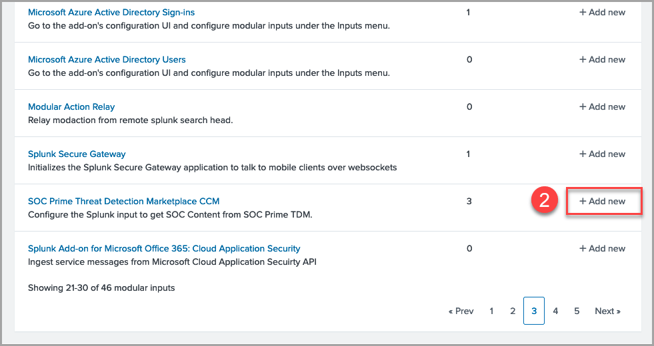The width and height of the screenshot is (654, 346).
Task: Open SOC Prime Threat Detection Marketplace CCM
Action: pos(123,201)
